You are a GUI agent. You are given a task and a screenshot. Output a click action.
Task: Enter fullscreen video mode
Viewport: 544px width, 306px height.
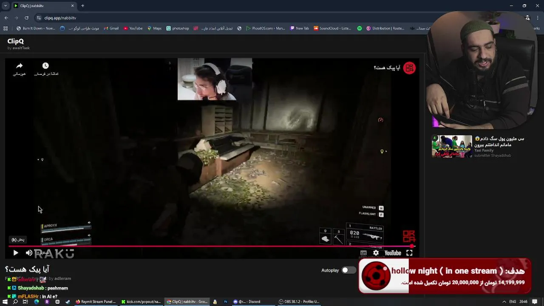(409, 253)
